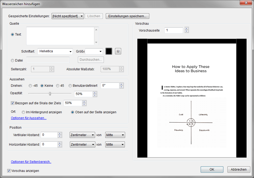Open the vertical distance Zentimeter unit dropdown
Viewport: 254px width, 178px height.
(x=82, y=135)
